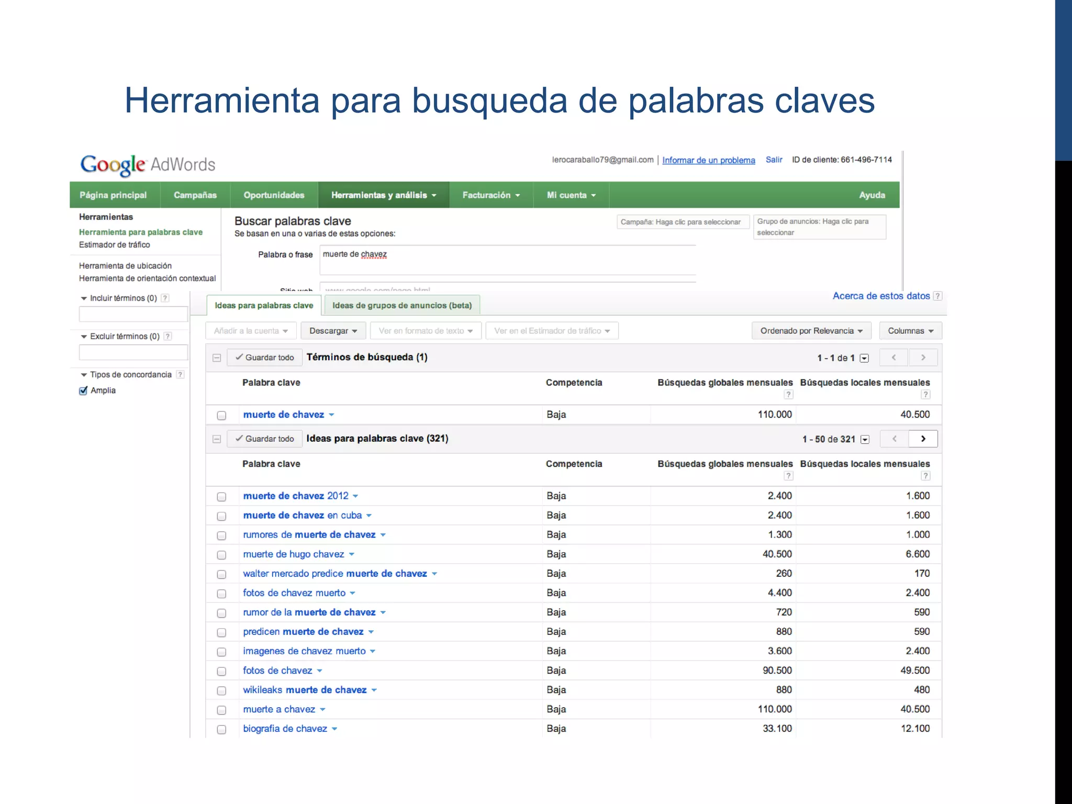Click Informar de un problema link
The width and height of the screenshot is (1072, 804).
[709, 160]
